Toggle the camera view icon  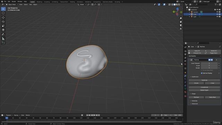(181, 25)
